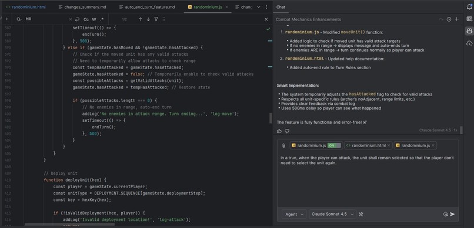Screen dimensions: 474x228
Task: Close the randominium.js editor tab
Action: [227, 7]
